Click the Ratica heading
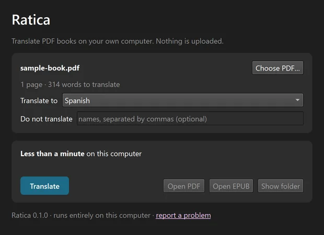Viewport: 324px width, 235px height. click(31, 20)
